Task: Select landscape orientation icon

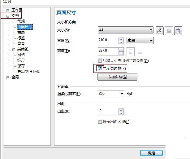Action: [x=140, y=52]
